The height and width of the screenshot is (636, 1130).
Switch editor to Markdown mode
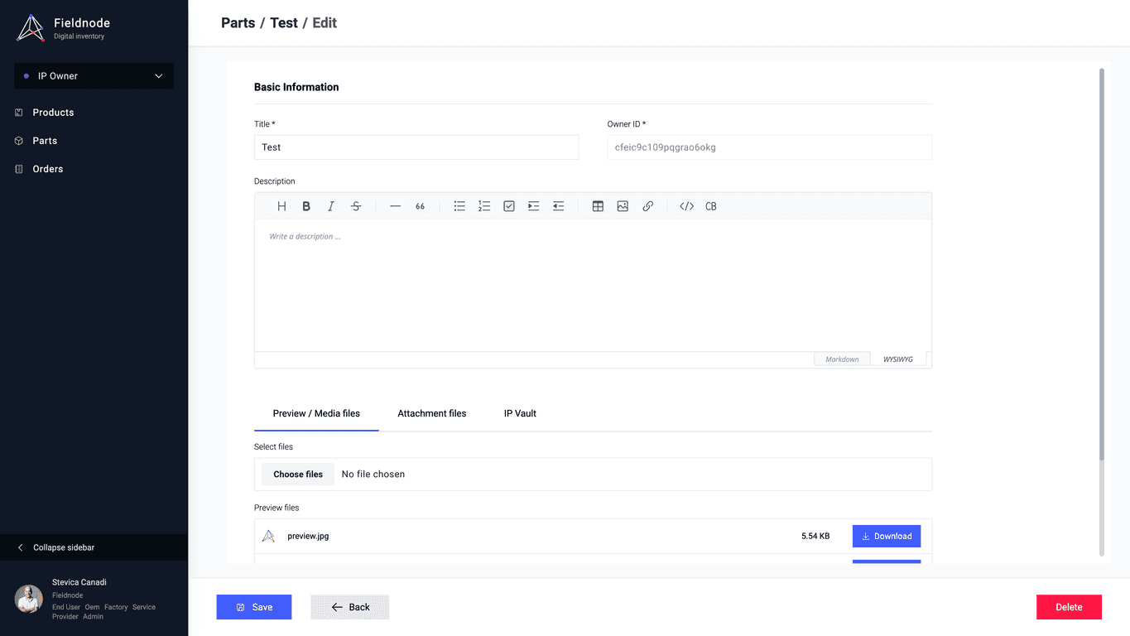pyautogui.click(x=842, y=359)
